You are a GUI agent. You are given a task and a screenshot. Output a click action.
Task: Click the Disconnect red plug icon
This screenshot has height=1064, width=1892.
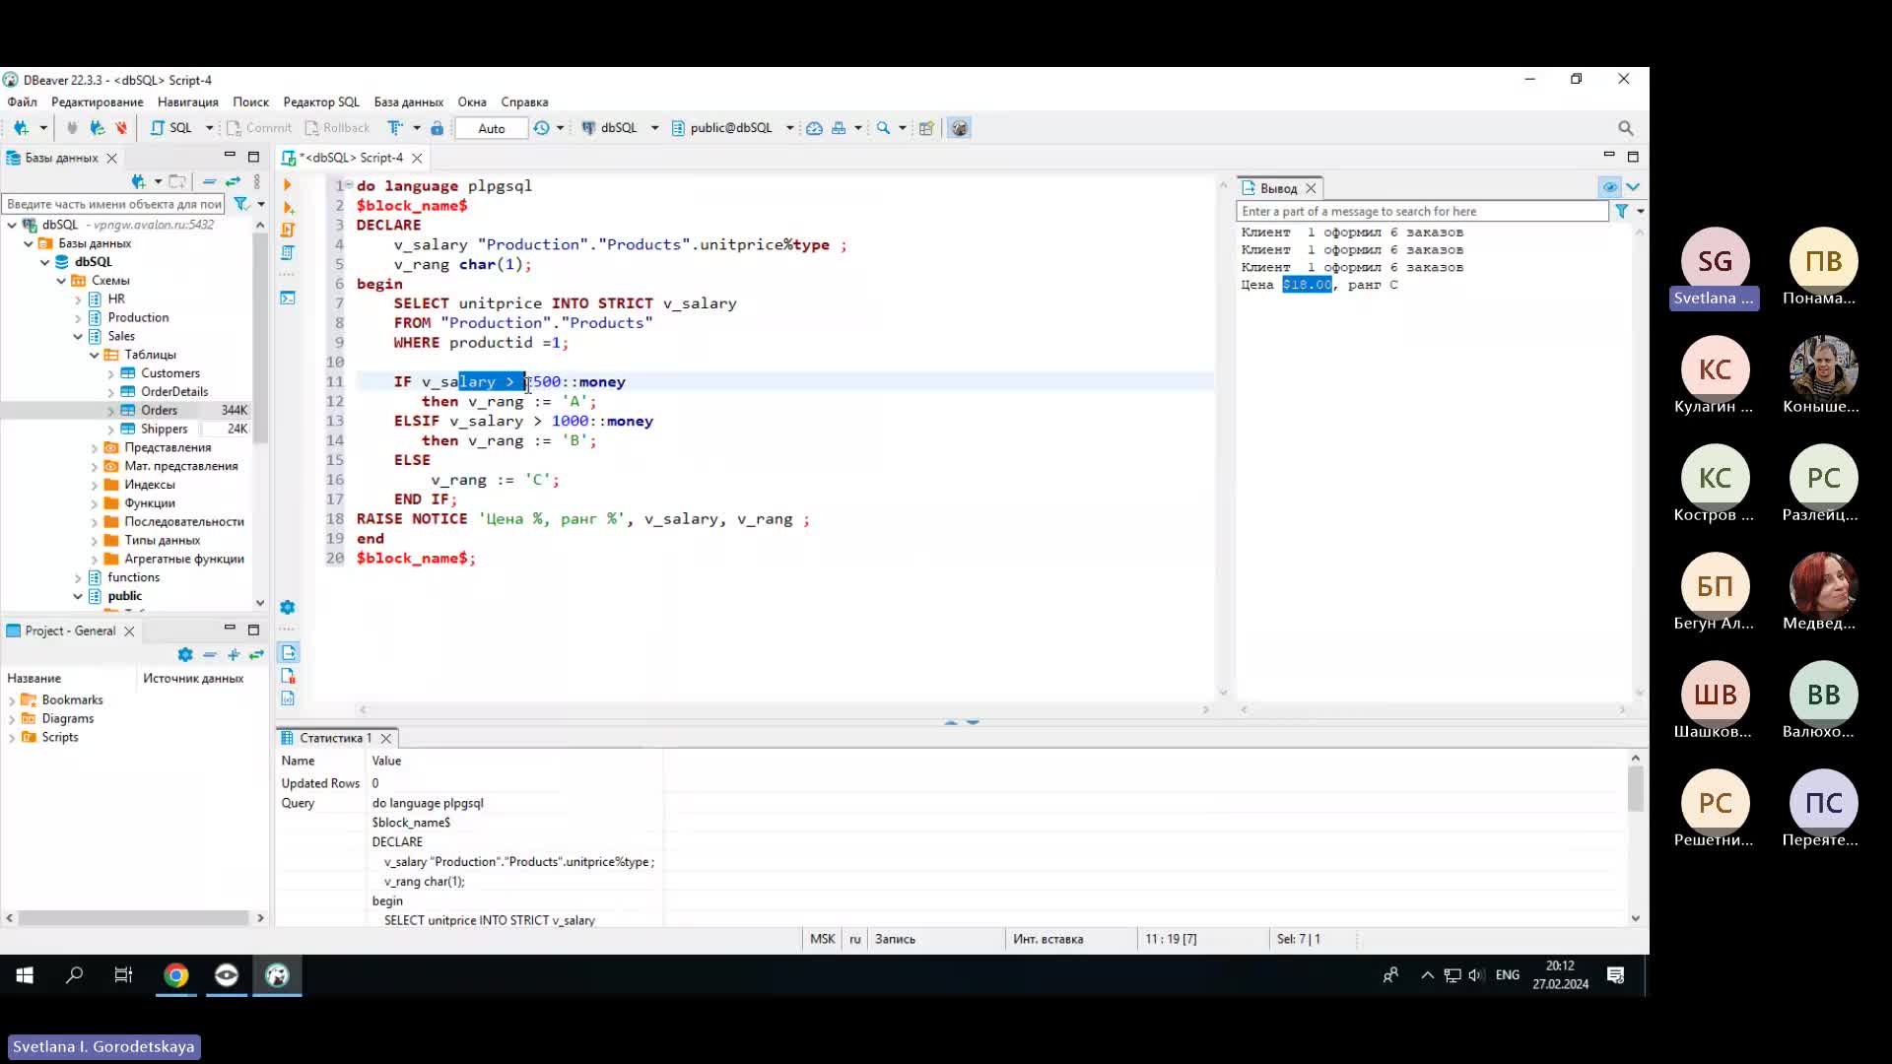[121, 128]
